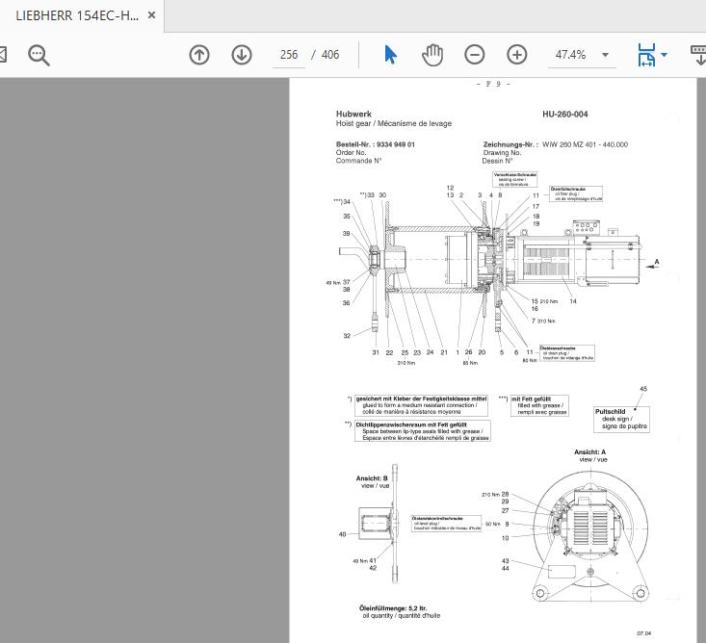Screen dimensions: 706x643
Task: Open the fit options dropdown arrow
Action: [665, 55]
